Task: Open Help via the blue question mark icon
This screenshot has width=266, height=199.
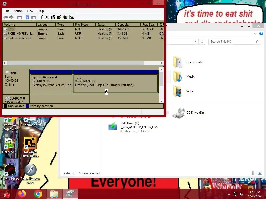Action: 27,17
